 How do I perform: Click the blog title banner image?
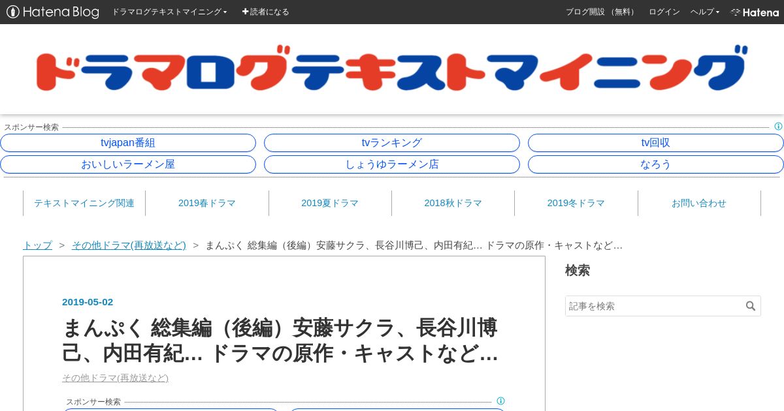point(391,69)
